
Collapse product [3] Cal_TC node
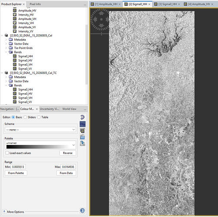(2, 72)
